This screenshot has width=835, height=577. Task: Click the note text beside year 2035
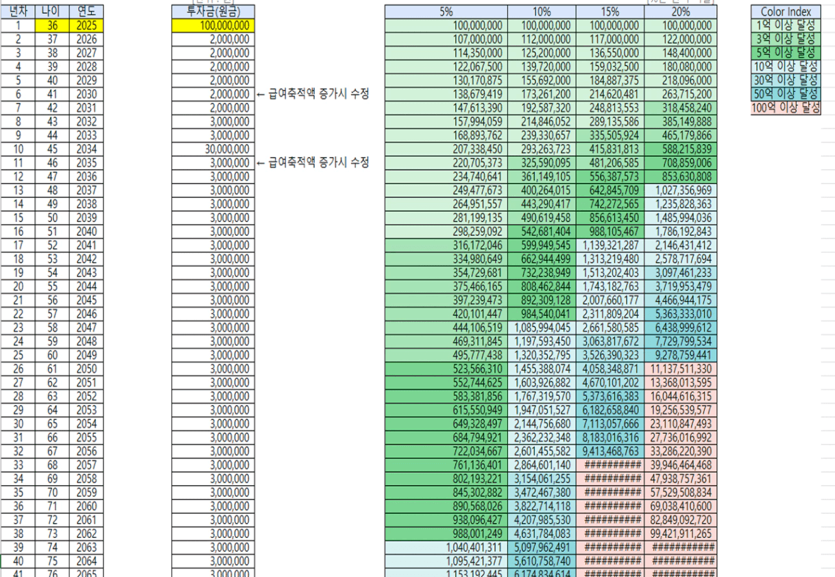click(x=313, y=162)
